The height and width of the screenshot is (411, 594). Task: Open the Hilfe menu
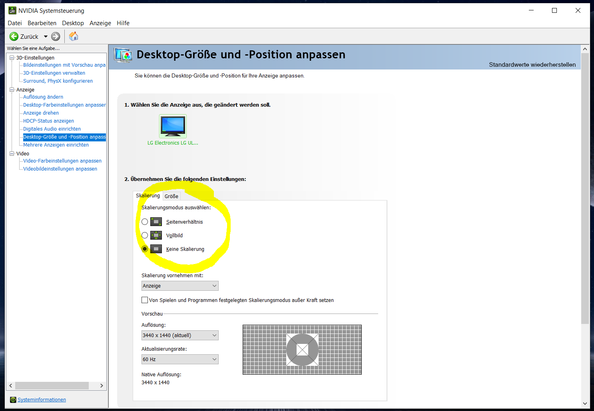123,23
